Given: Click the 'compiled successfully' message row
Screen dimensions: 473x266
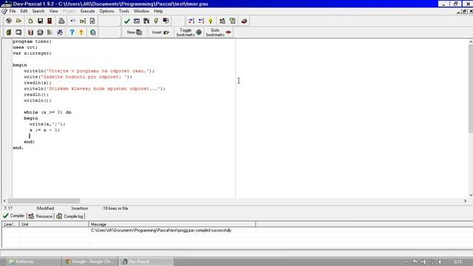Looking at the screenshot, I should point(161,230).
